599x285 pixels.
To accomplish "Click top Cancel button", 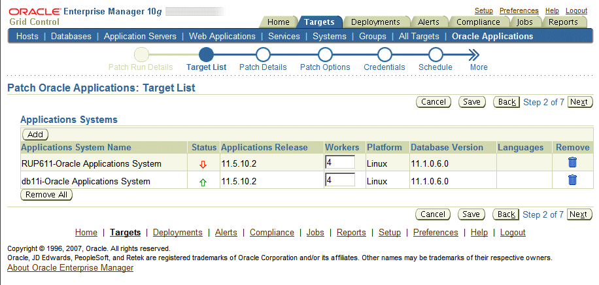I will (x=434, y=102).
